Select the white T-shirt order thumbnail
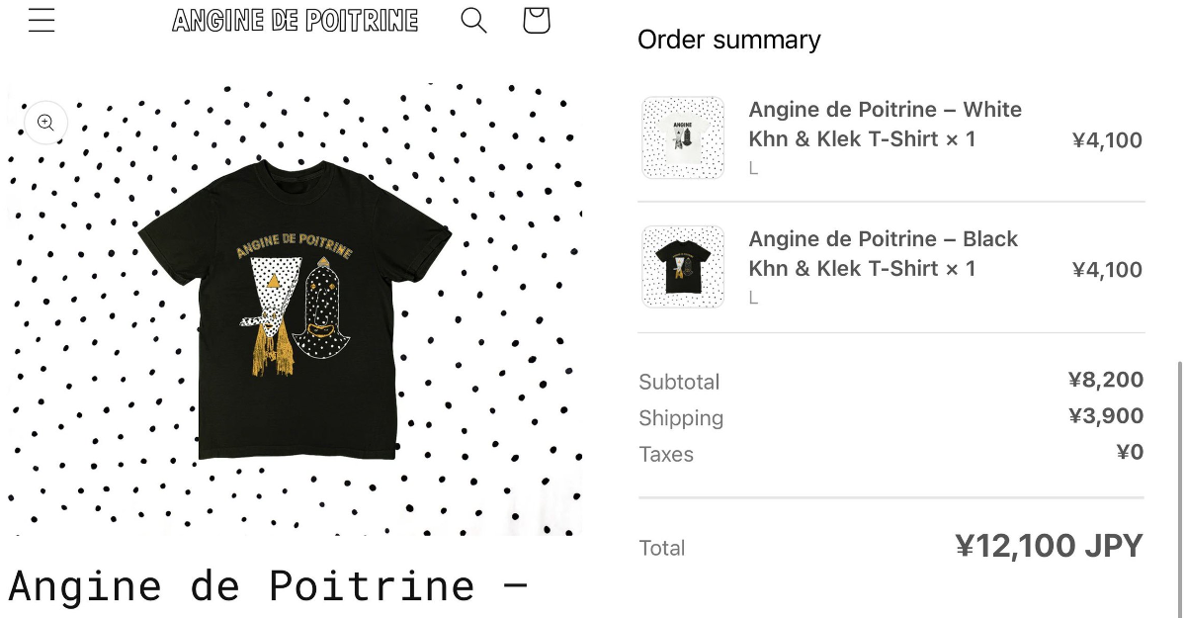The height and width of the screenshot is (618, 1186). click(x=683, y=137)
